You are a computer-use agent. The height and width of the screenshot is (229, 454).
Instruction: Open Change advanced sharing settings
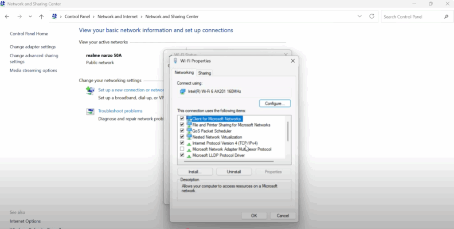[x=34, y=59]
